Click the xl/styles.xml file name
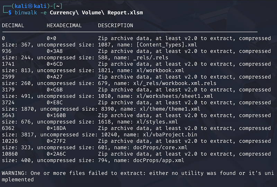Screen dimensions: 277x187 click(x=157, y=122)
